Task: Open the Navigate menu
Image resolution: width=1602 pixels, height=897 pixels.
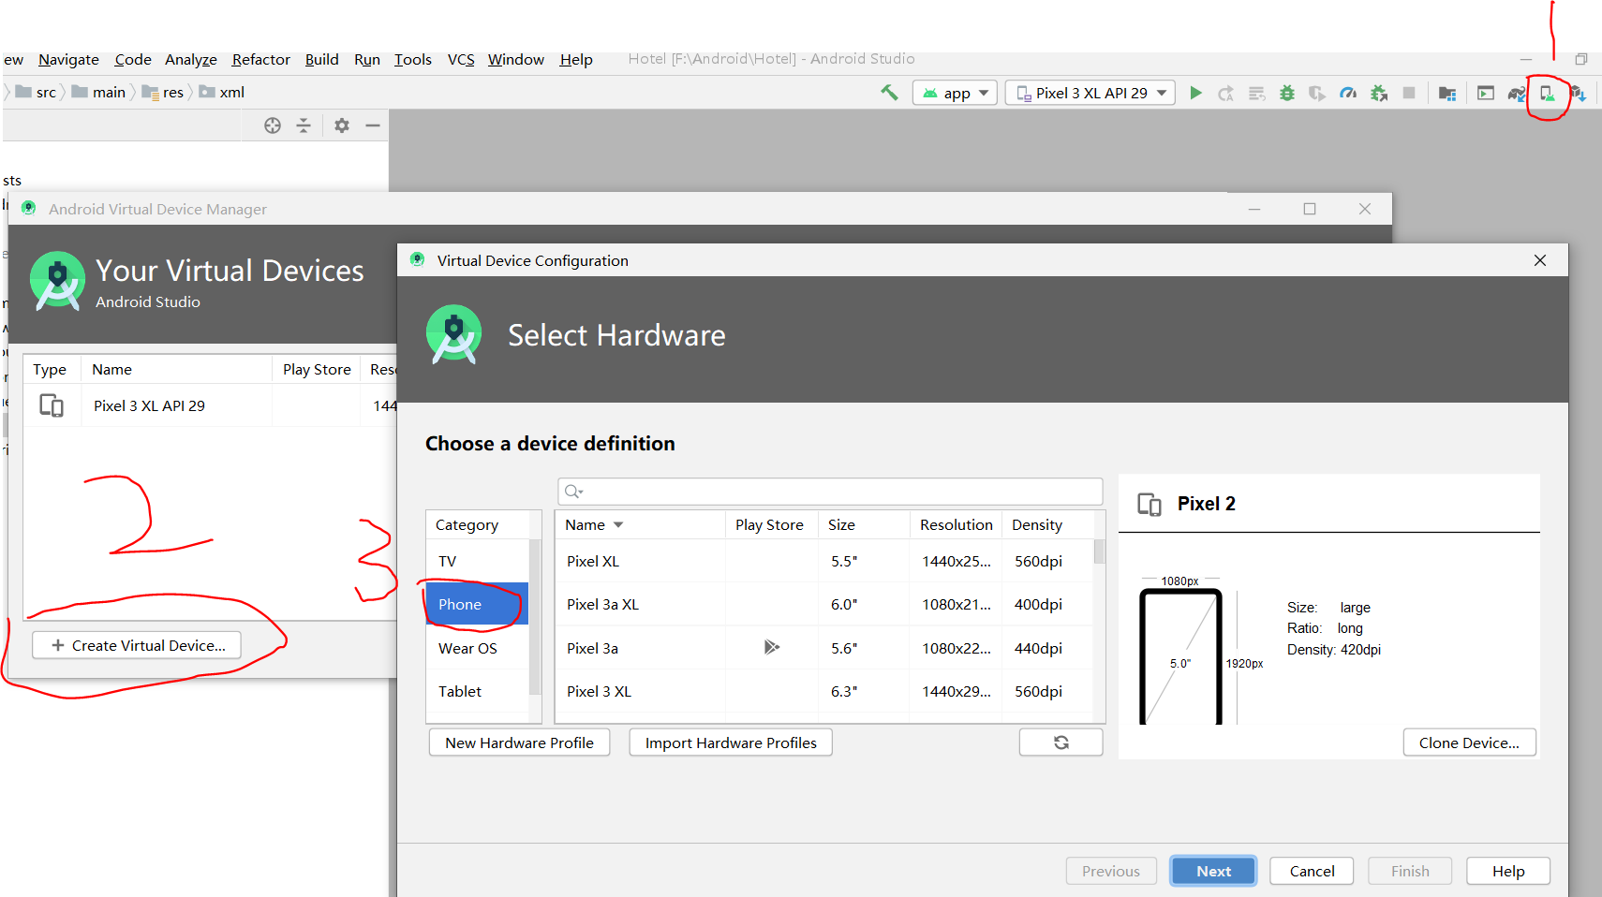Action: pos(68,59)
